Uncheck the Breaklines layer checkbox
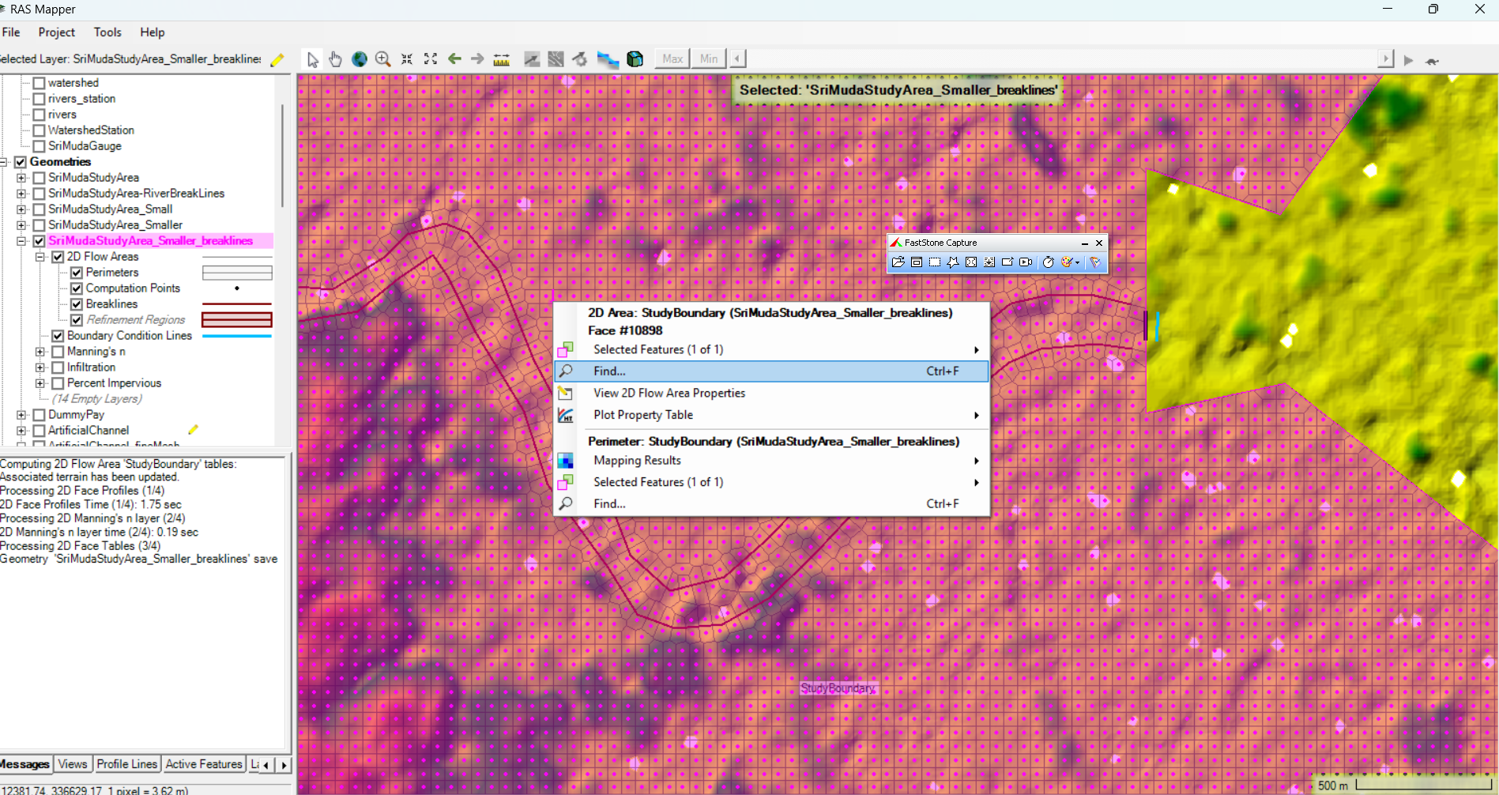The height and width of the screenshot is (795, 1499). click(77, 304)
